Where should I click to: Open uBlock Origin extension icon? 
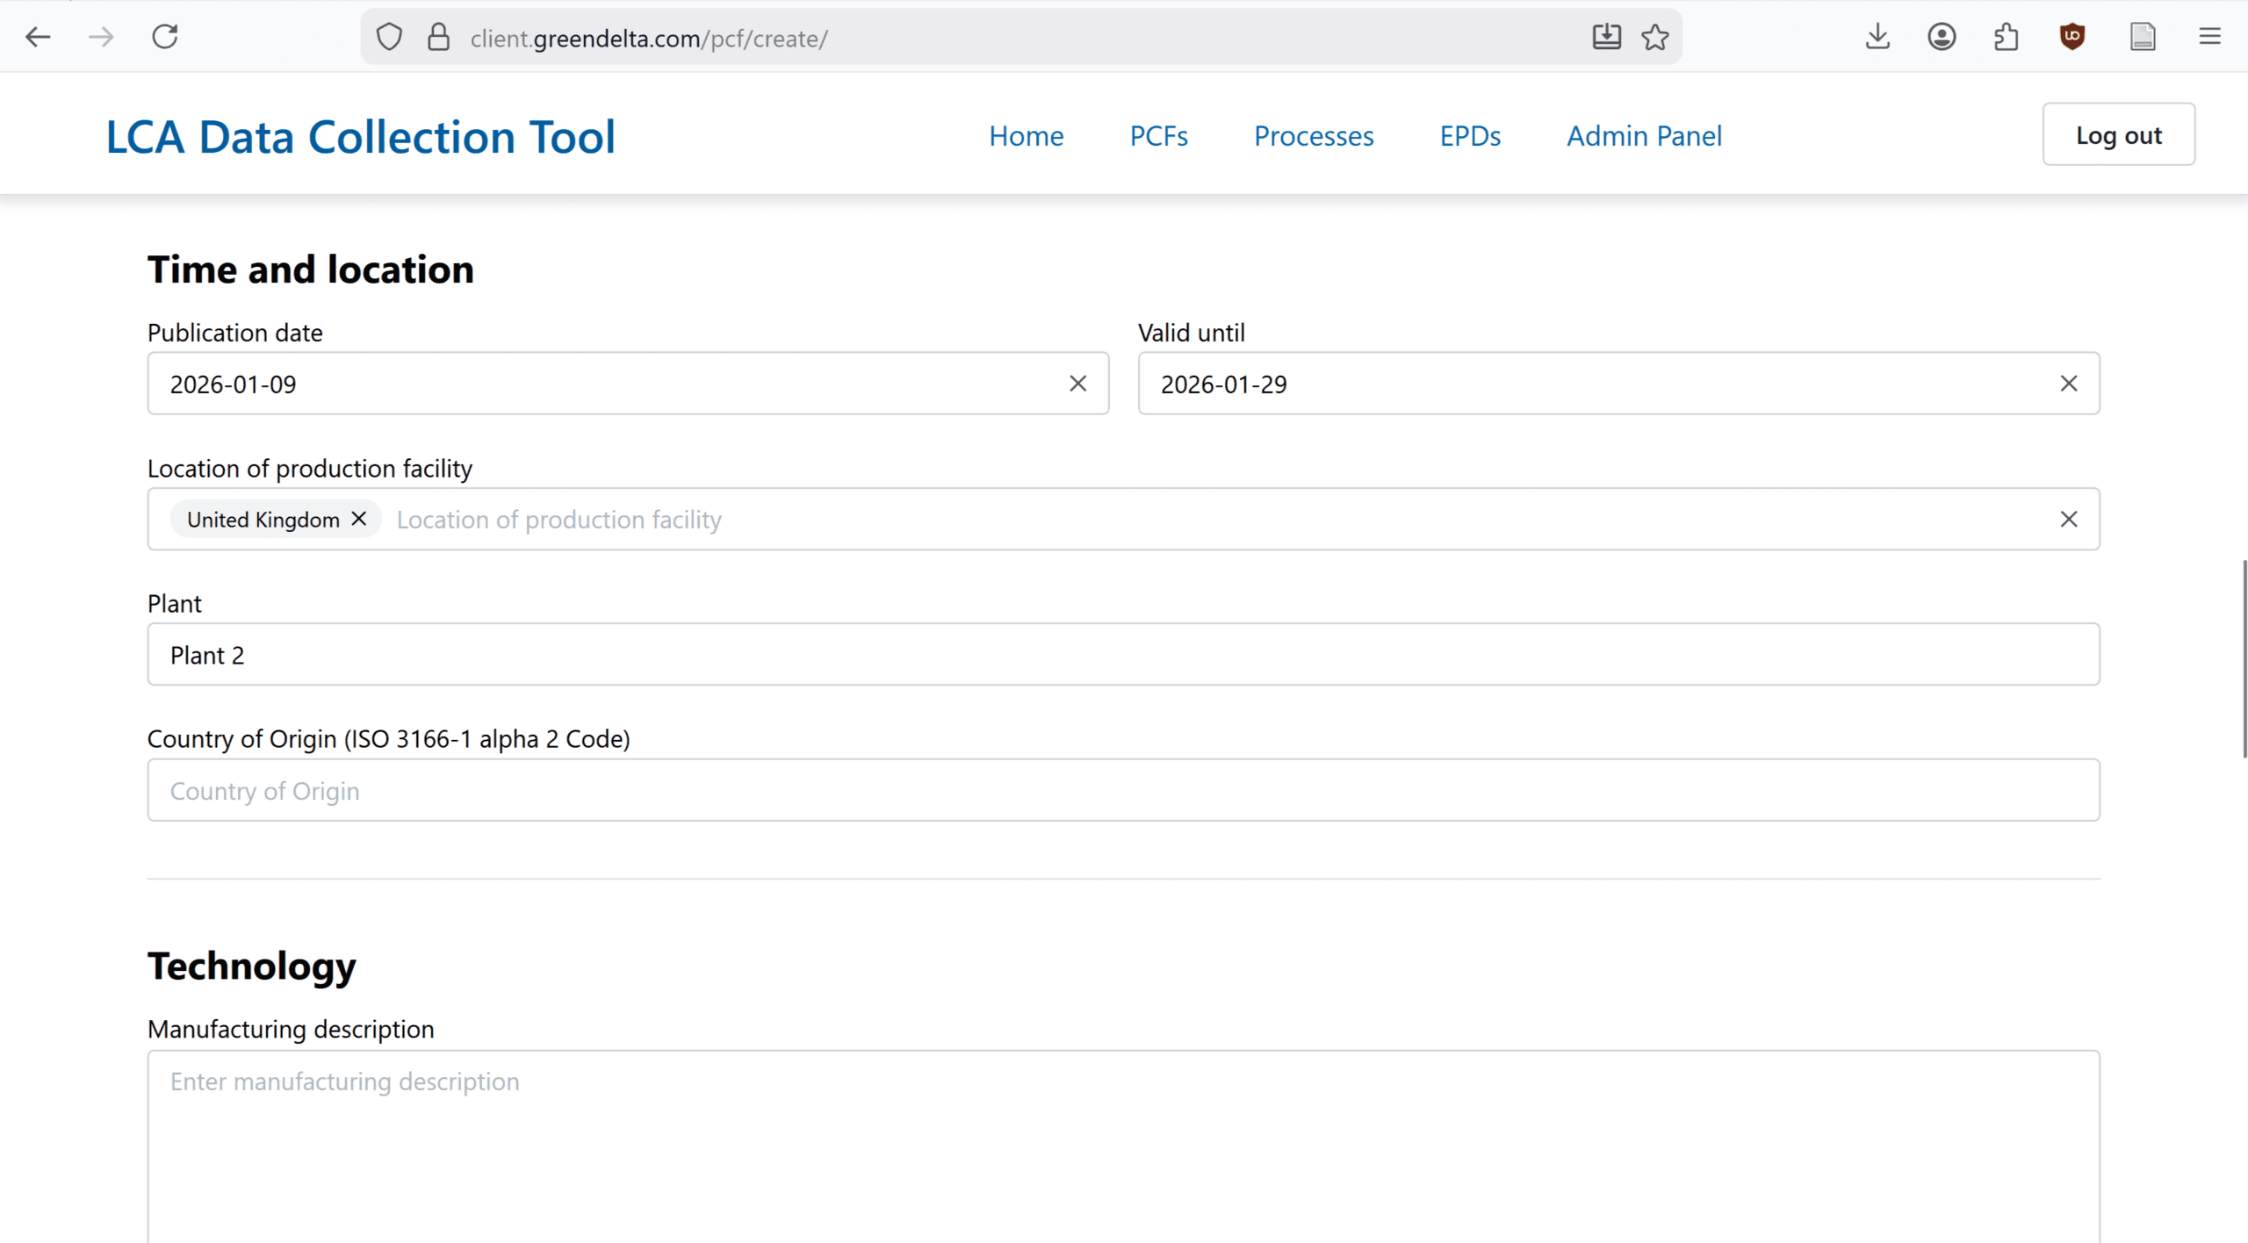pyautogui.click(x=2072, y=37)
